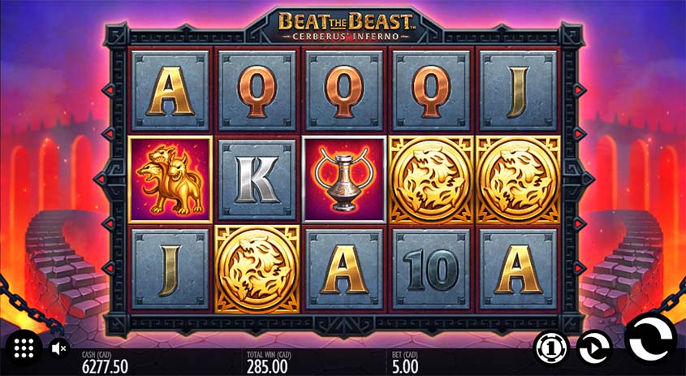Click the gold A tile in the top-left corner

(170, 91)
